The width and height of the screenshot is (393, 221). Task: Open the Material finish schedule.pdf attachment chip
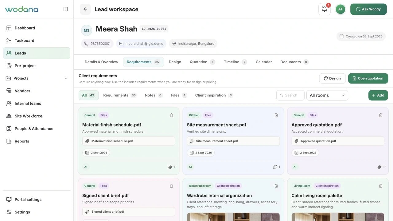[x=129, y=141]
